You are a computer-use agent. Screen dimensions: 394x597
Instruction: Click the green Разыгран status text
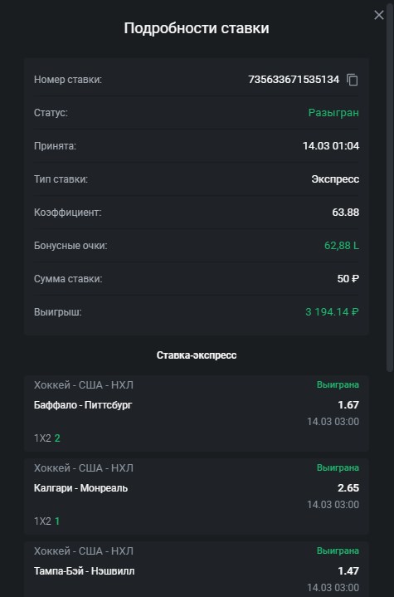pyautogui.click(x=333, y=113)
